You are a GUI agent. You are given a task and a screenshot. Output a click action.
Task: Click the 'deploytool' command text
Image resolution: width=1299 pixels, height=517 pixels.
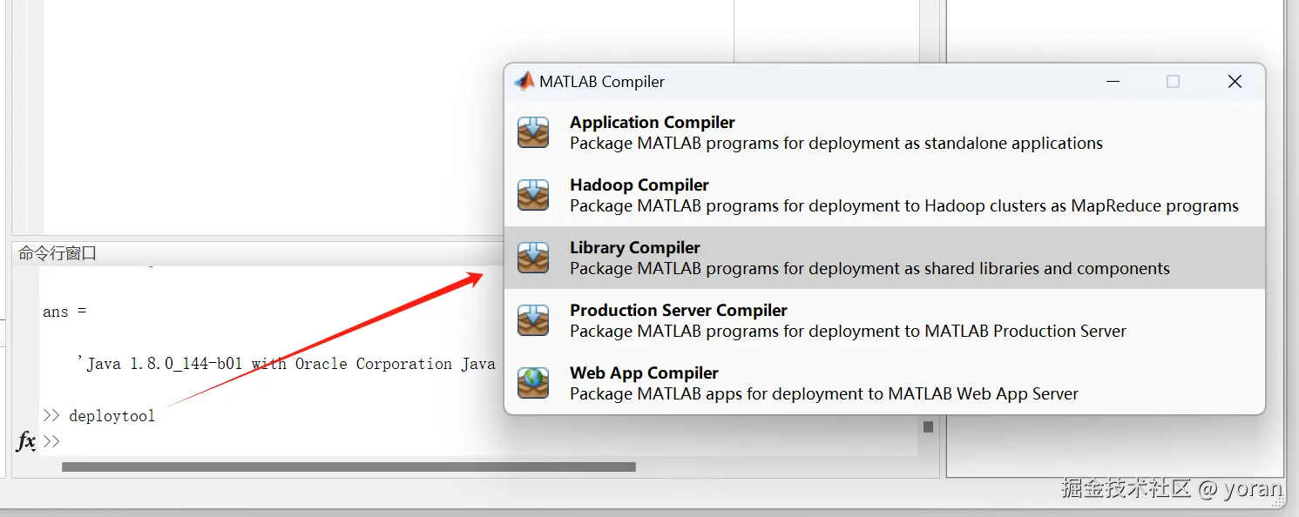click(x=112, y=416)
